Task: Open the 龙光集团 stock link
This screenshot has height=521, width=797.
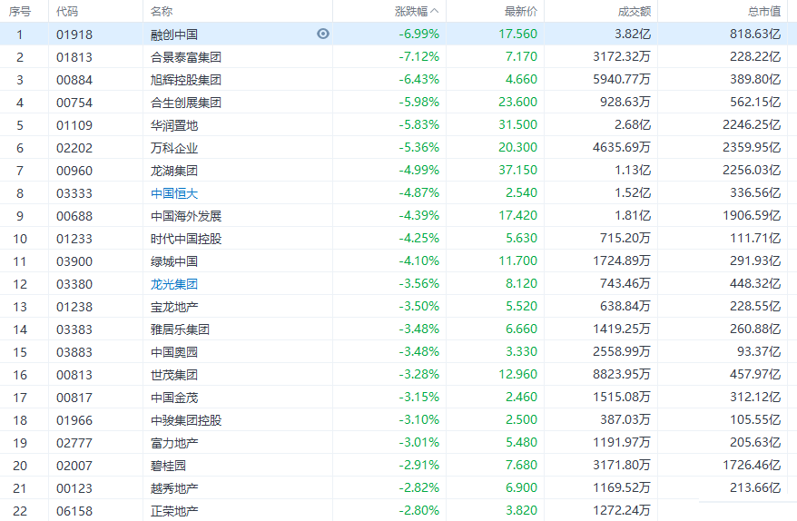Action: [x=174, y=284]
